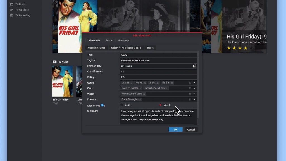Click the Lock status info icon

[102, 105]
